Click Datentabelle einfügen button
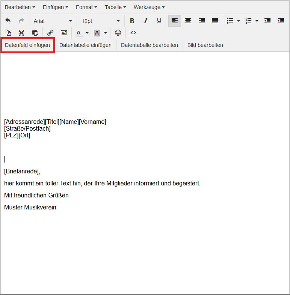Viewport: 290px width, 295px height. [x=85, y=45]
